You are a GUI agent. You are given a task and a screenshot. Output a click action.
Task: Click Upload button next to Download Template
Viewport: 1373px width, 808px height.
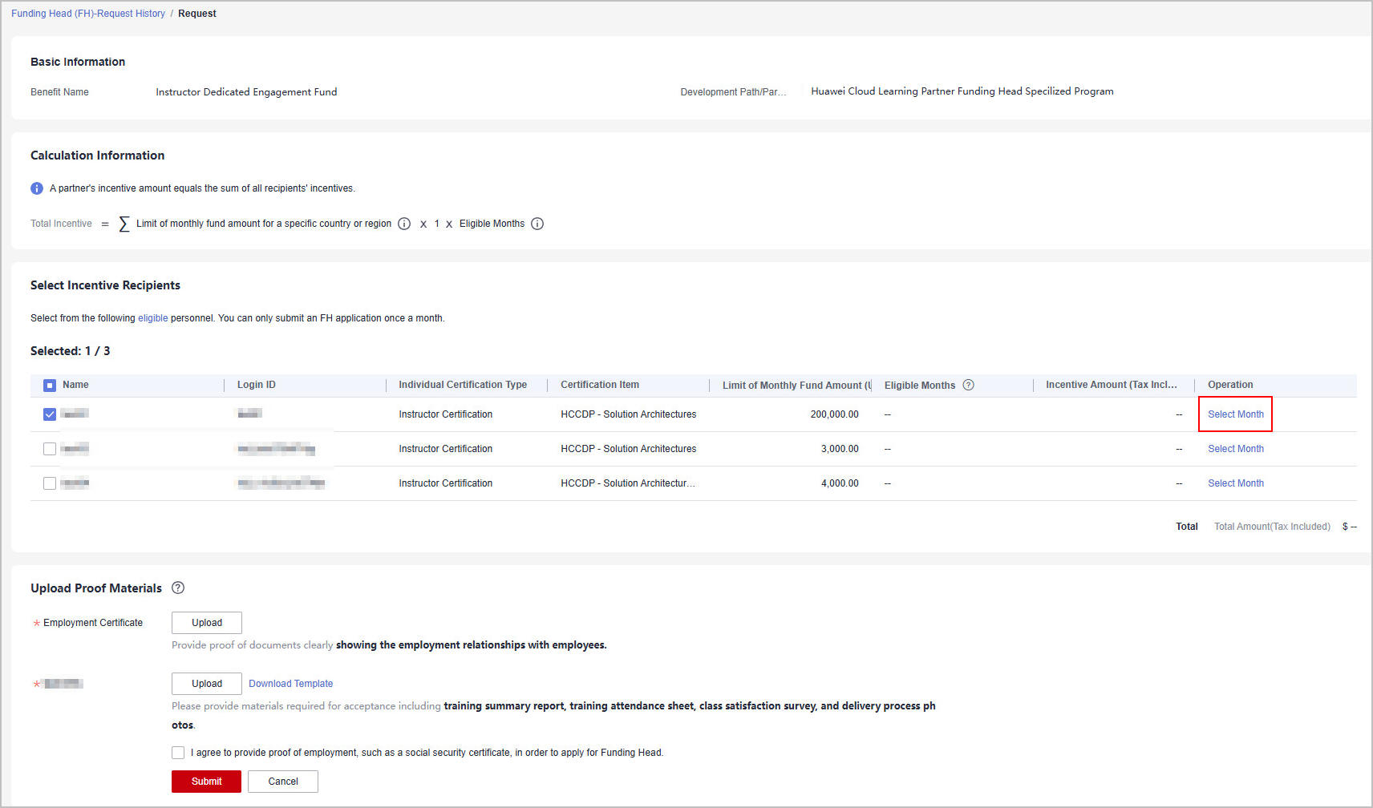(207, 684)
